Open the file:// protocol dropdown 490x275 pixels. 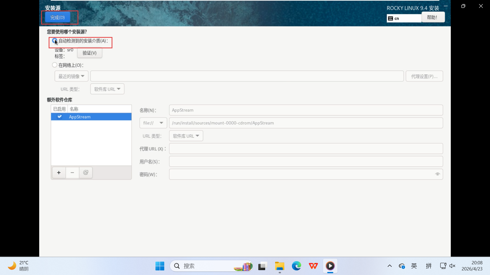coord(153,123)
